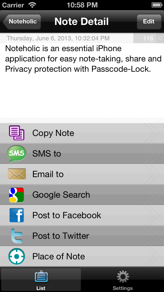Open the SMS to row arrow
The height and width of the screenshot is (292, 164).
click(x=154, y=154)
